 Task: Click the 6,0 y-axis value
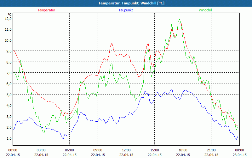[x=9, y=84]
